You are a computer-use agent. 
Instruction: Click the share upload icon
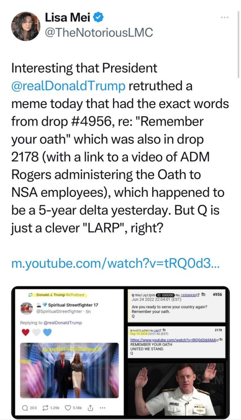90,408
